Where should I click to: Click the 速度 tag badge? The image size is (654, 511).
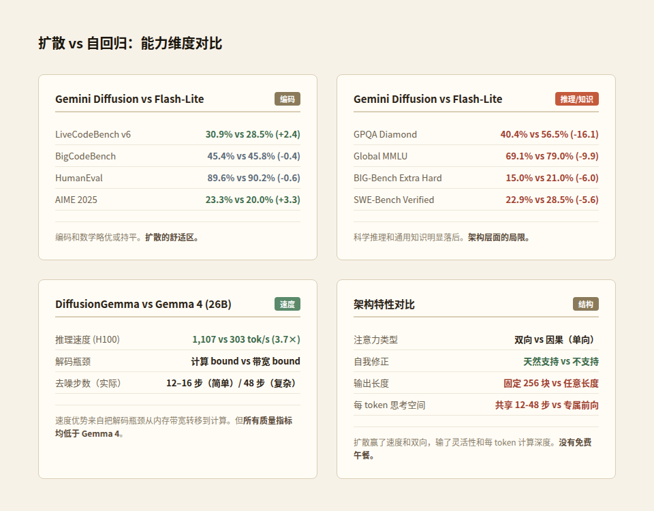click(287, 304)
